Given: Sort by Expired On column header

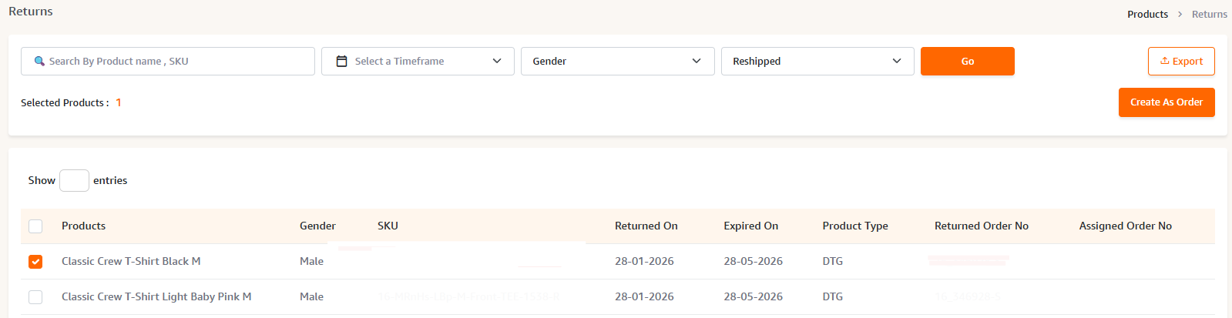Looking at the screenshot, I should pos(750,226).
